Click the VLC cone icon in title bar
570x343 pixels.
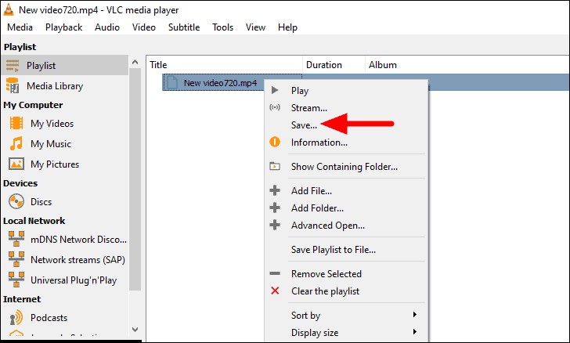tap(9, 9)
